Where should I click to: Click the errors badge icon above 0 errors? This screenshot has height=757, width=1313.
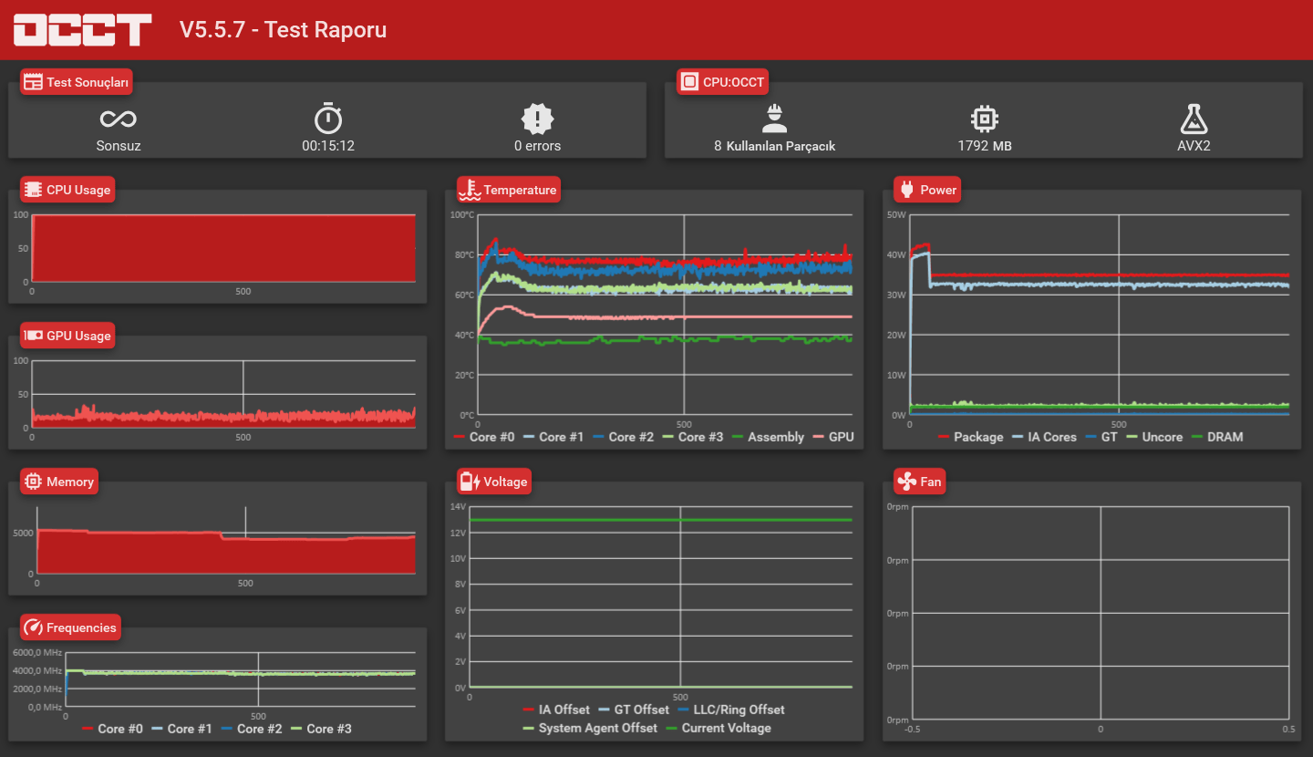point(538,119)
